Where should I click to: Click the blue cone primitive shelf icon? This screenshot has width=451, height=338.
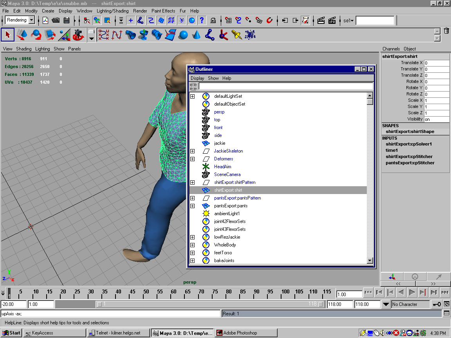pyautogui.click(x=197, y=35)
